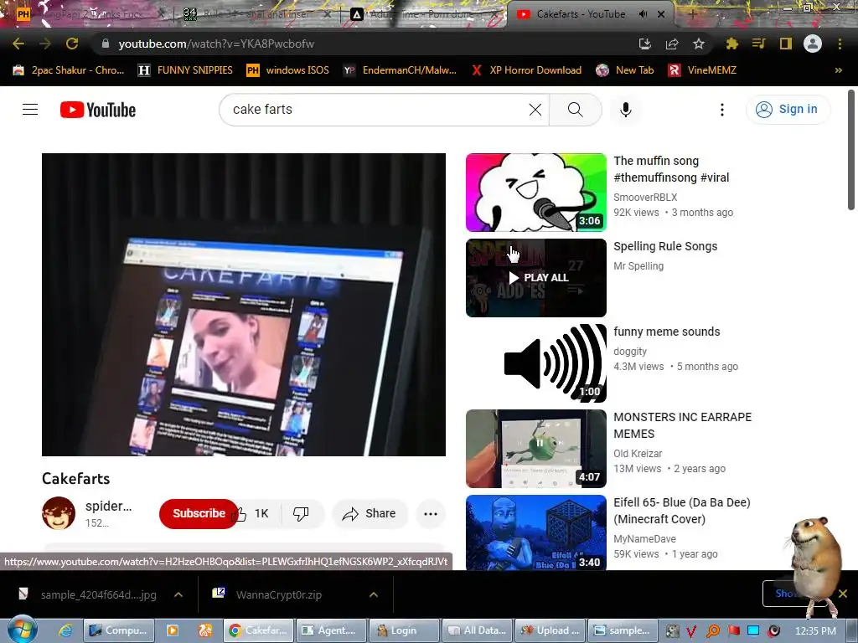Open SmooverRBLX channel link
The width and height of the screenshot is (858, 643).
point(645,198)
